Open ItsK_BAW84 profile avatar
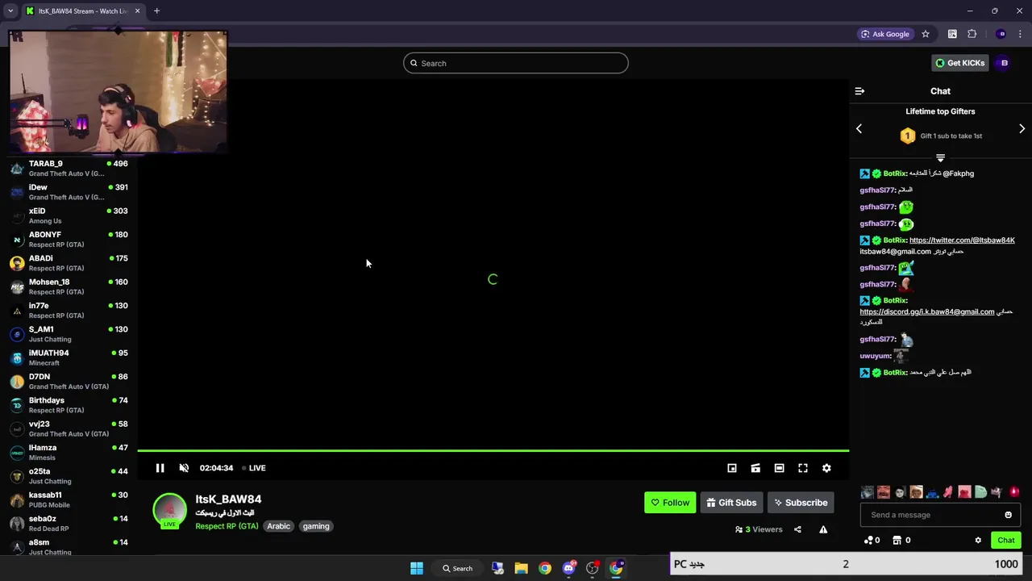 [169, 510]
